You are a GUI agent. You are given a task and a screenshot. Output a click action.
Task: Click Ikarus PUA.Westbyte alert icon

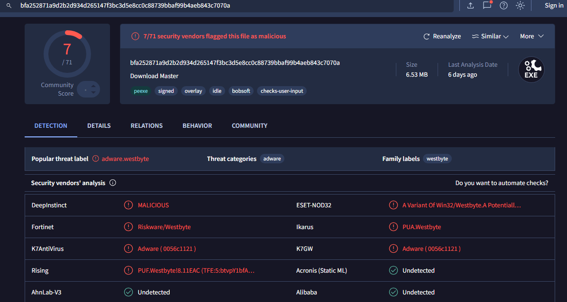click(393, 227)
